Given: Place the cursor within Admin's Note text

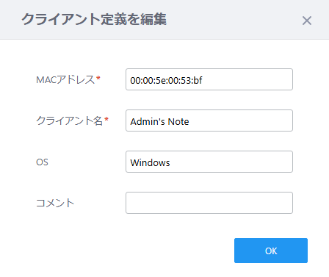Looking at the screenshot, I should 159,121.
